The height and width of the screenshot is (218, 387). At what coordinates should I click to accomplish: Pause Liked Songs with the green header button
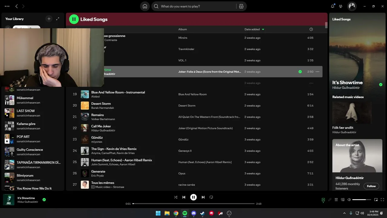point(74,19)
